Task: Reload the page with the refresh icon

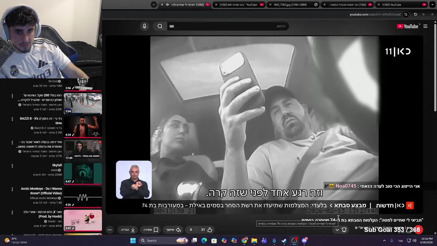Action: coord(415,14)
